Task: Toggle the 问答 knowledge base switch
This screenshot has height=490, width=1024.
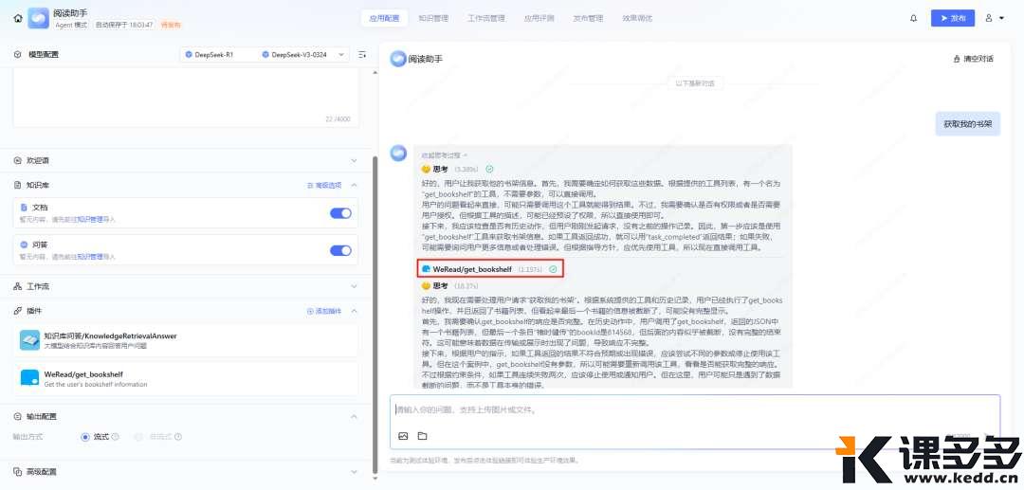Action: 341,250
